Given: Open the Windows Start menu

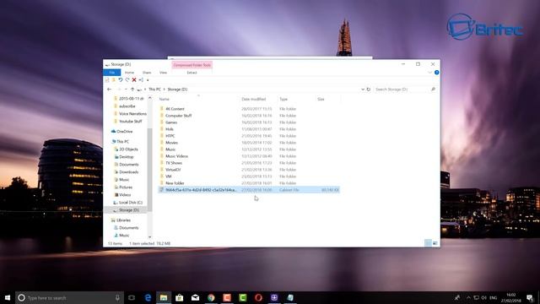Looking at the screenshot, I should (8, 297).
